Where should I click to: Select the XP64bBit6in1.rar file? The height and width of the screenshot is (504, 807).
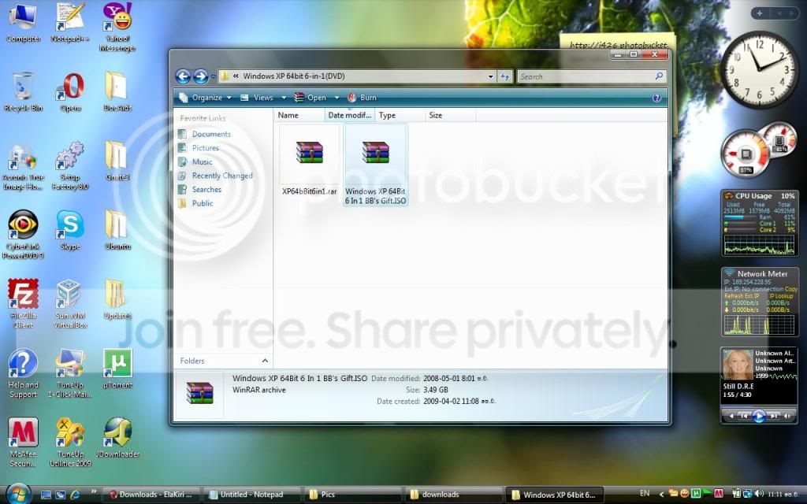(309, 161)
